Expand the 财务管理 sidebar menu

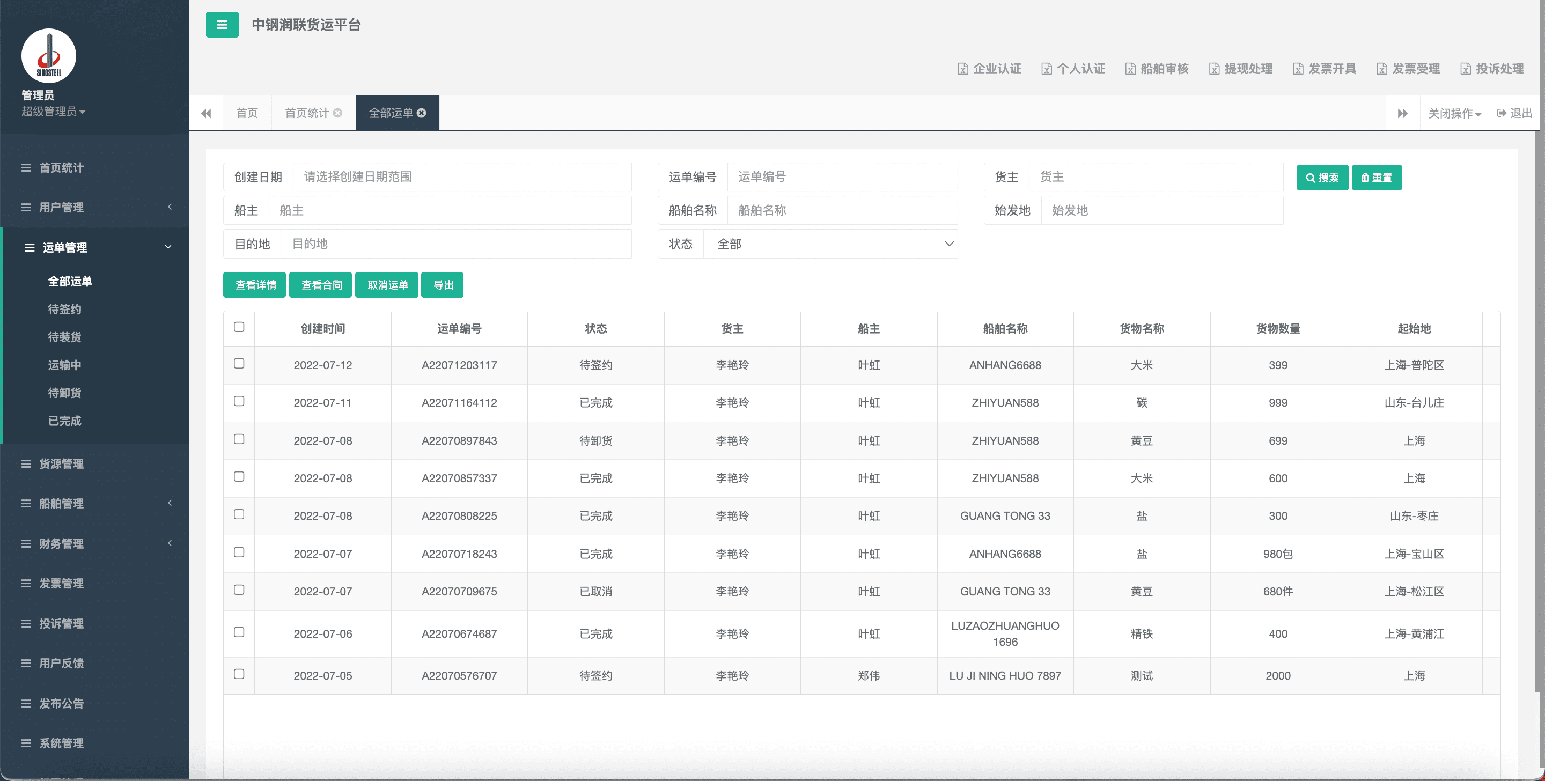pyautogui.click(x=94, y=543)
